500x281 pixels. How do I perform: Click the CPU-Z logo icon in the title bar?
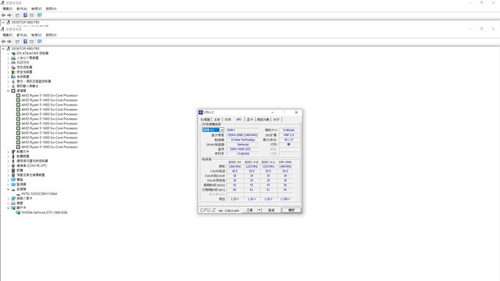[201, 112]
